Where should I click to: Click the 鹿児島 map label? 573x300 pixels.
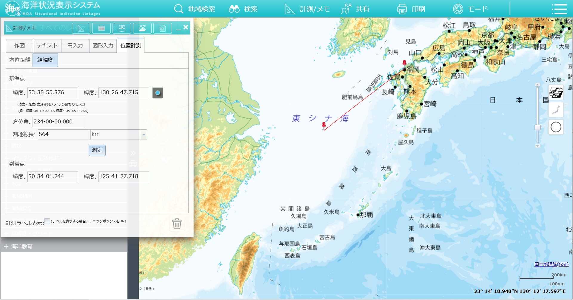pyautogui.click(x=406, y=116)
